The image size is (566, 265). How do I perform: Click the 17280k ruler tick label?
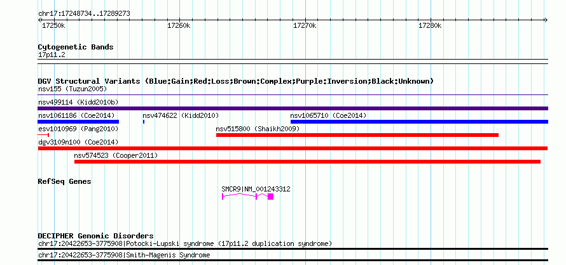[x=430, y=26]
